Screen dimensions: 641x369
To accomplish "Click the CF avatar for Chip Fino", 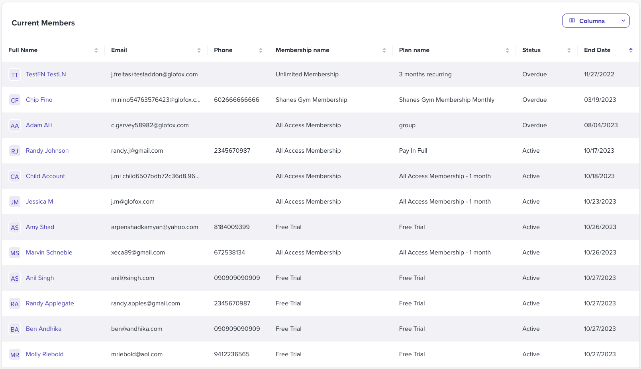I will 15,100.
